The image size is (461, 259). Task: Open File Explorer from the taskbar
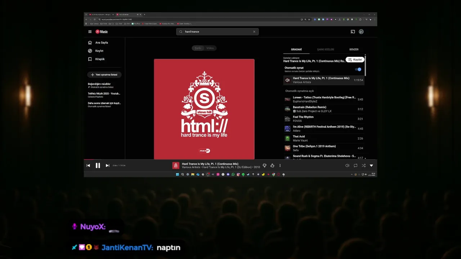tap(193, 174)
